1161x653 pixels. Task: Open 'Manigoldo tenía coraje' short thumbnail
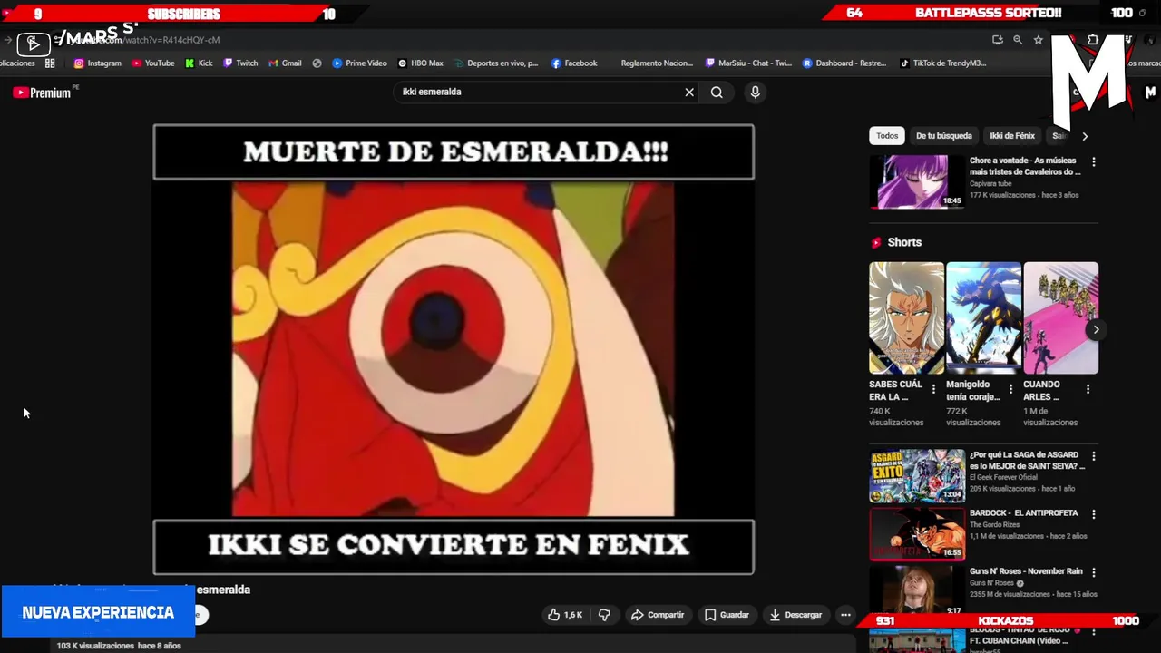point(983,318)
